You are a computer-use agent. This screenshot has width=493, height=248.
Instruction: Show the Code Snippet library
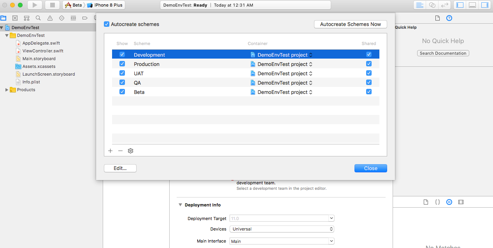(x=437, y=202)
